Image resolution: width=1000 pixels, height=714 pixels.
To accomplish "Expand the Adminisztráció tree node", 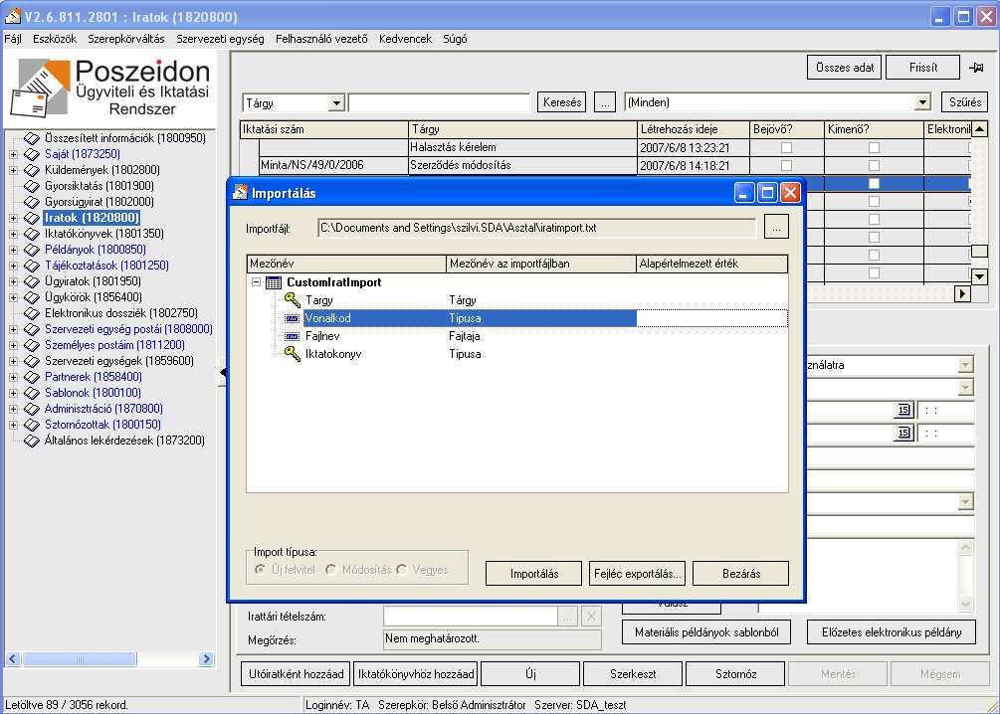I will click(x=13, y=409).
